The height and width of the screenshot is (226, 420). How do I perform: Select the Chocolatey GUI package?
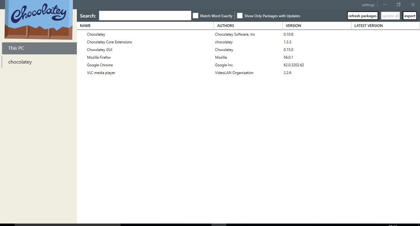(100, 49)
